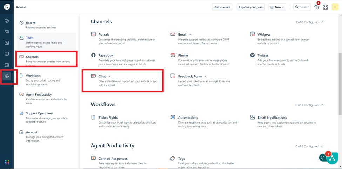Open the Contacts icon in left rail
Screen dimensions: 342x169
pos(7,43)
